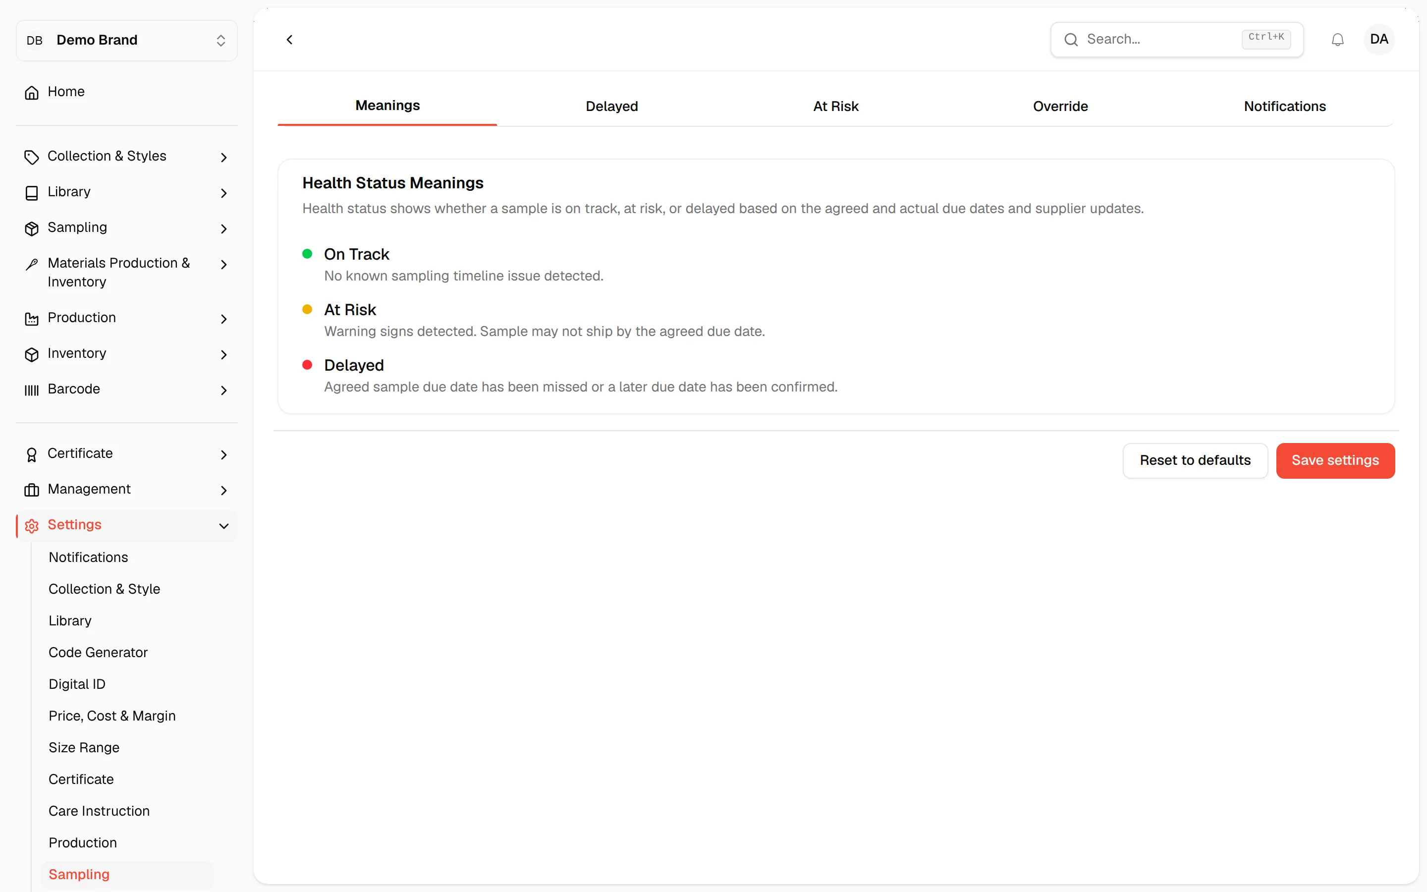Collapse the Settings section chevron
1427x892 pixels.
pyautogui.click(x=223, y=526)
